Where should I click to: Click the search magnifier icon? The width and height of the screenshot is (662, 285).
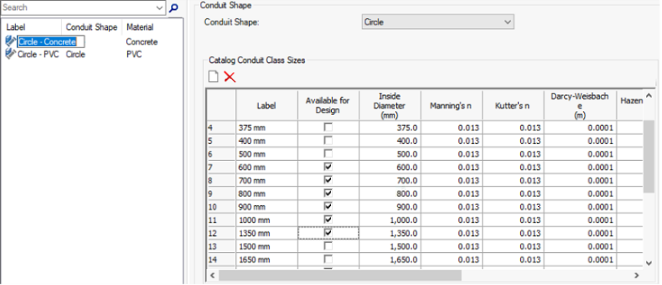pyautogui.click(x=173, y=8)
